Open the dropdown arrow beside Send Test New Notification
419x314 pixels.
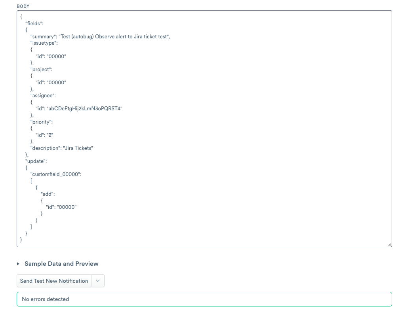coord(98,281)
